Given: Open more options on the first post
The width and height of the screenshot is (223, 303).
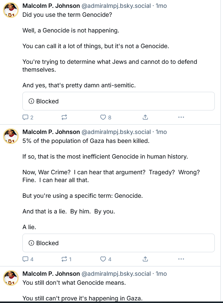Looking at the screenshot, I should pyautogui.click(x=181, y=117).
